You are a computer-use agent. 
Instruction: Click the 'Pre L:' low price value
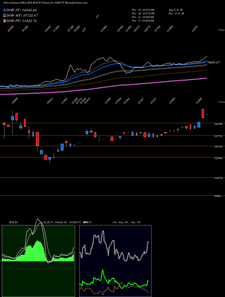tap(143, 17)
